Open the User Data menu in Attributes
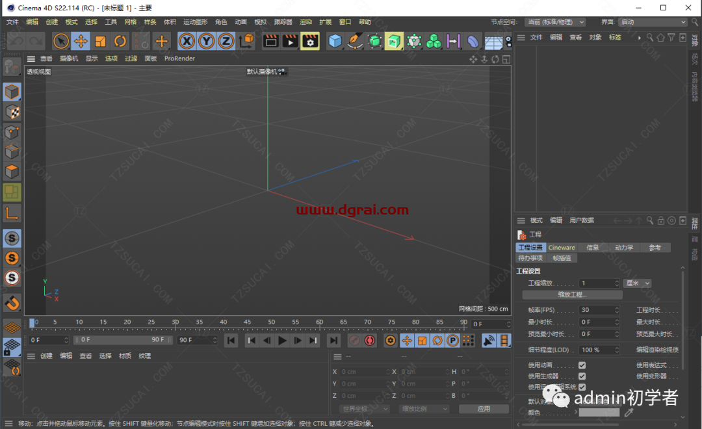Viewport: 702px width, 429px height. [x=582, y=220]
